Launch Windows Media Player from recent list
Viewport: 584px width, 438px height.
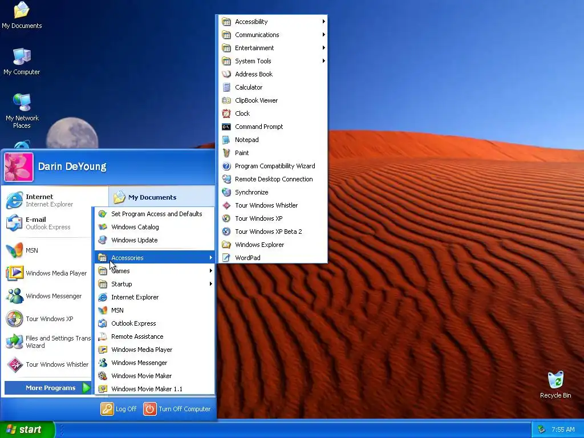click(48, 273)
